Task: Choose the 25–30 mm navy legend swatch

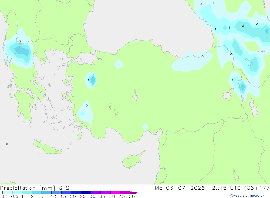Action: [x=86, y=193]
